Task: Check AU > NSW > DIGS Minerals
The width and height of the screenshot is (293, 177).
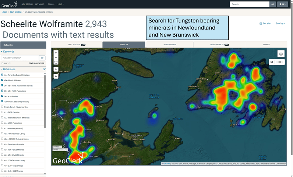Action: pos(2,149)
